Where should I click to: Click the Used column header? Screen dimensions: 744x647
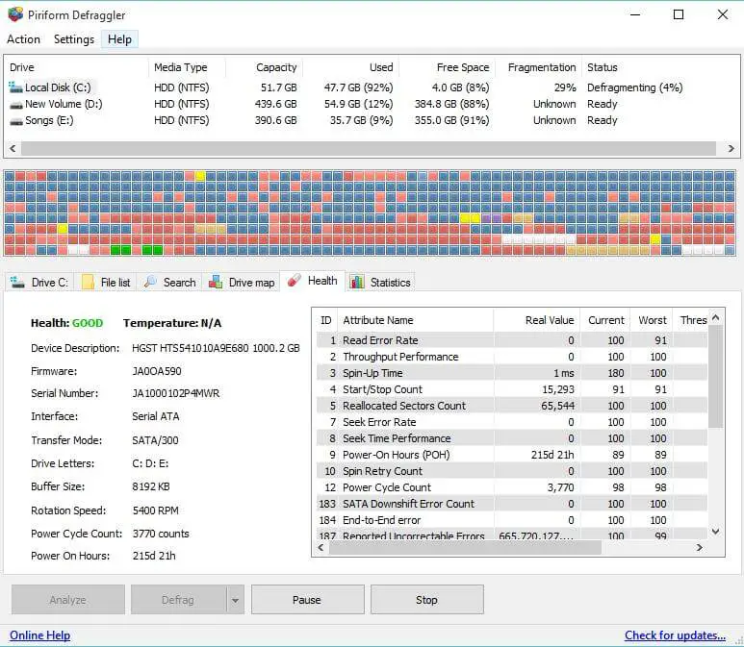(350, 67)
